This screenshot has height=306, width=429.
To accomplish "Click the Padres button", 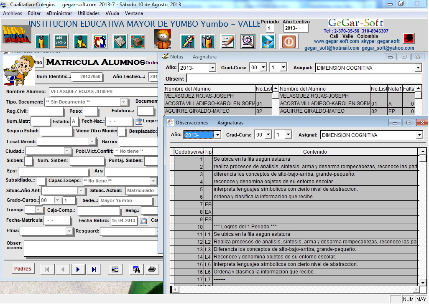I will pyautogui.click(x=23, y=269).
